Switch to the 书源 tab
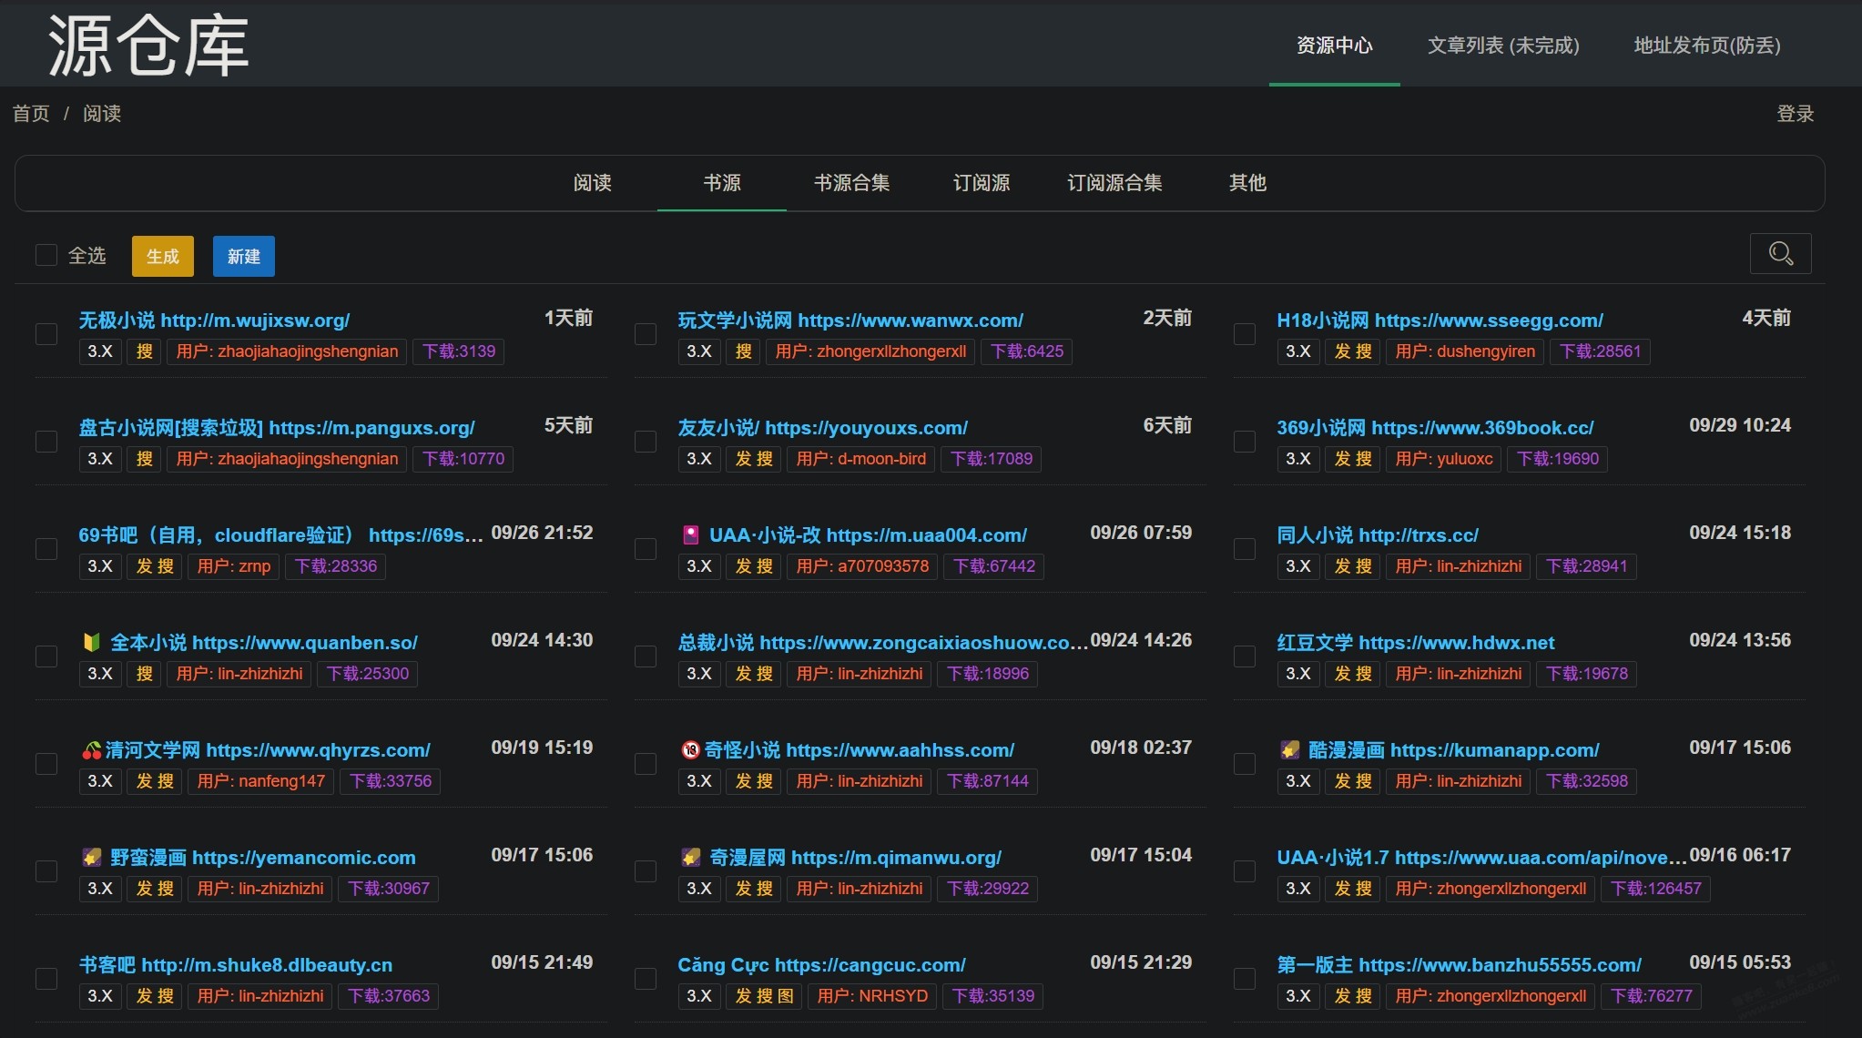Screen dimensions: 1862x1038 (722, 182)
